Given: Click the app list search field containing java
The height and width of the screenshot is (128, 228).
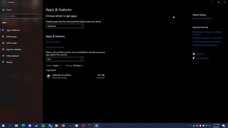Looking at the screenshot, I should point(64,59).
